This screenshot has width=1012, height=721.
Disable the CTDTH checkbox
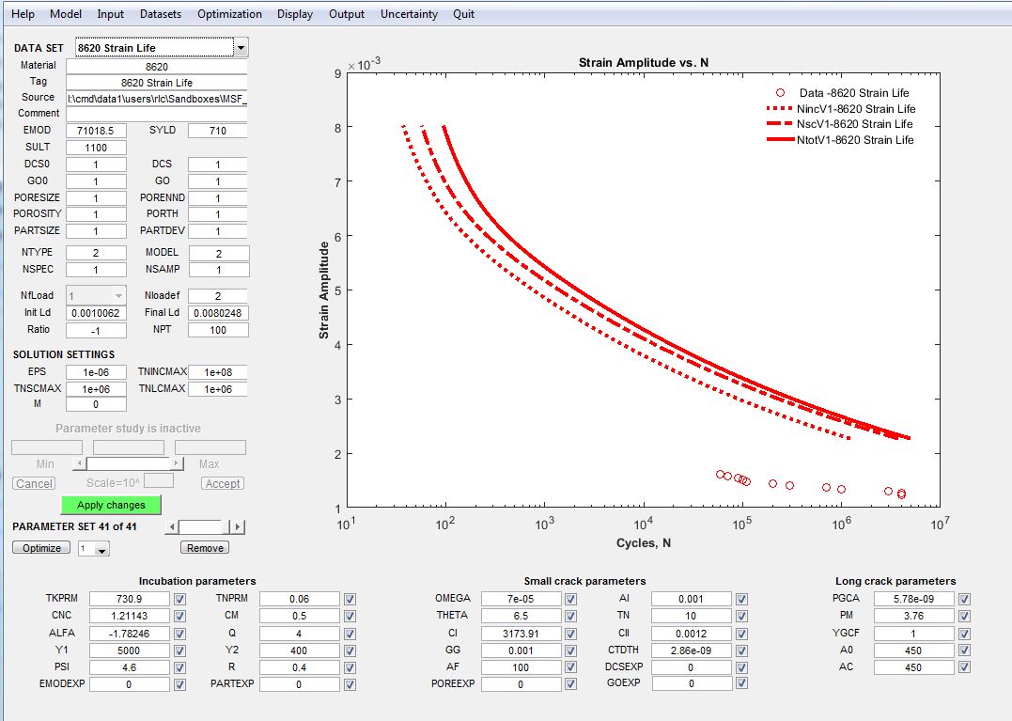(x=742, y=650)
